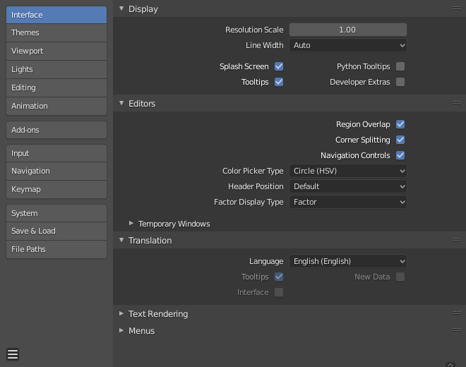Click the Text Rendering panel drag grip
The height and width of the screenshot is (367, 466).
pos(457,313)
